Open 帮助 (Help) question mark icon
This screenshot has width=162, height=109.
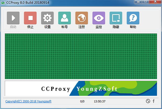[133, 18]
